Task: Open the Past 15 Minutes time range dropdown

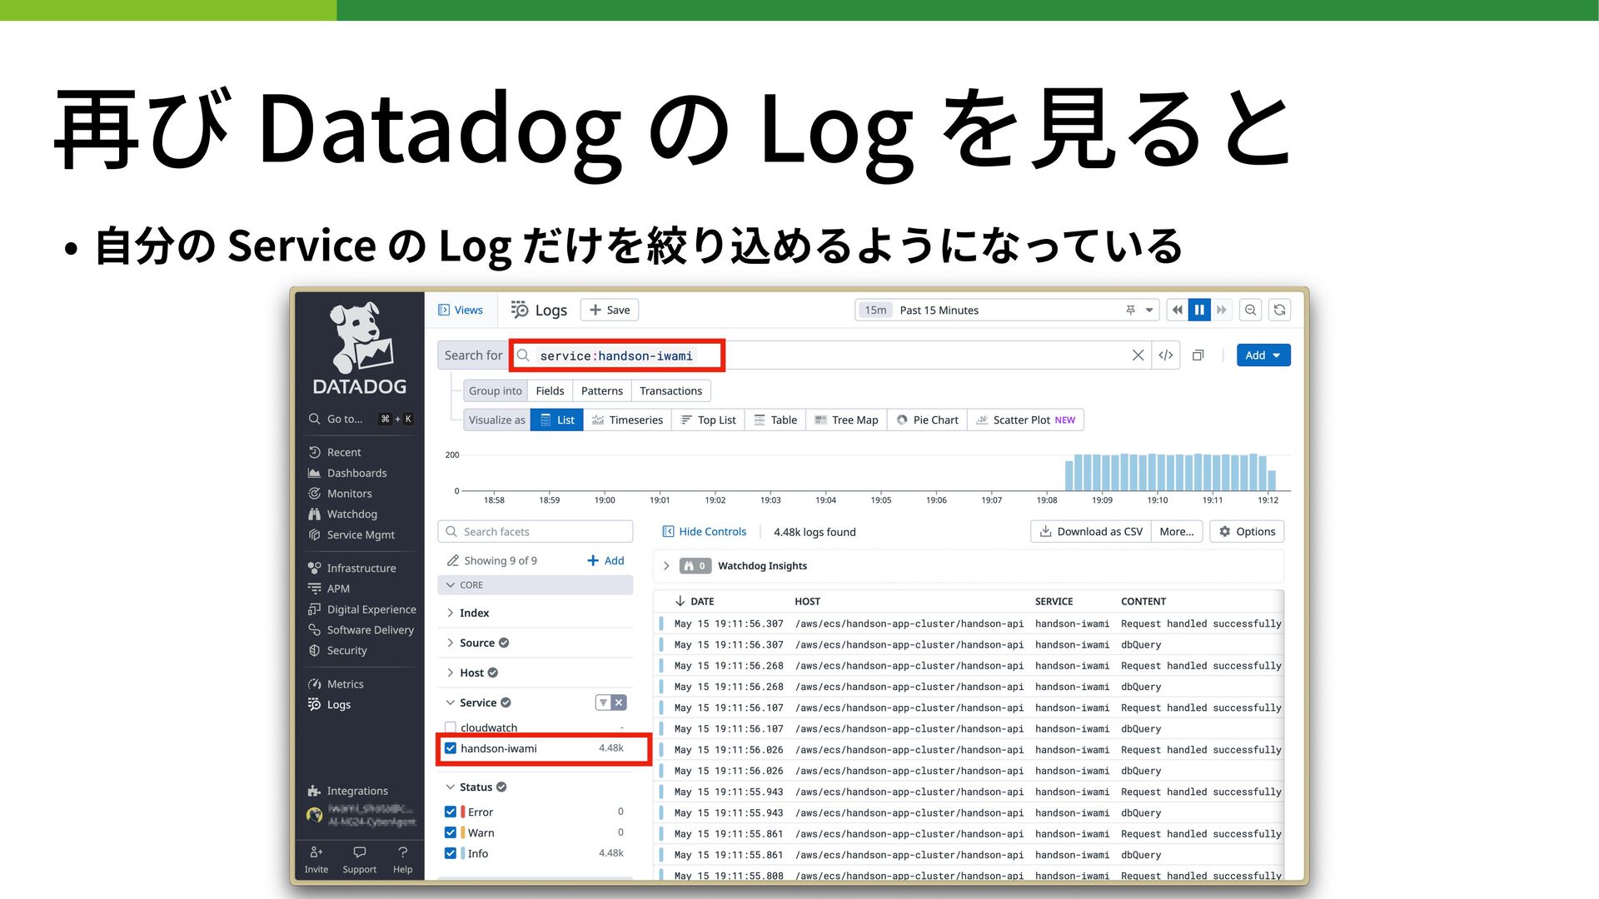Action: click(x=1007, y=310)
